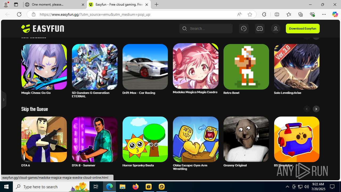The width and height of the screenshot is (341, 192).
Task: Add page to favorites star
Action: point(250,14)
